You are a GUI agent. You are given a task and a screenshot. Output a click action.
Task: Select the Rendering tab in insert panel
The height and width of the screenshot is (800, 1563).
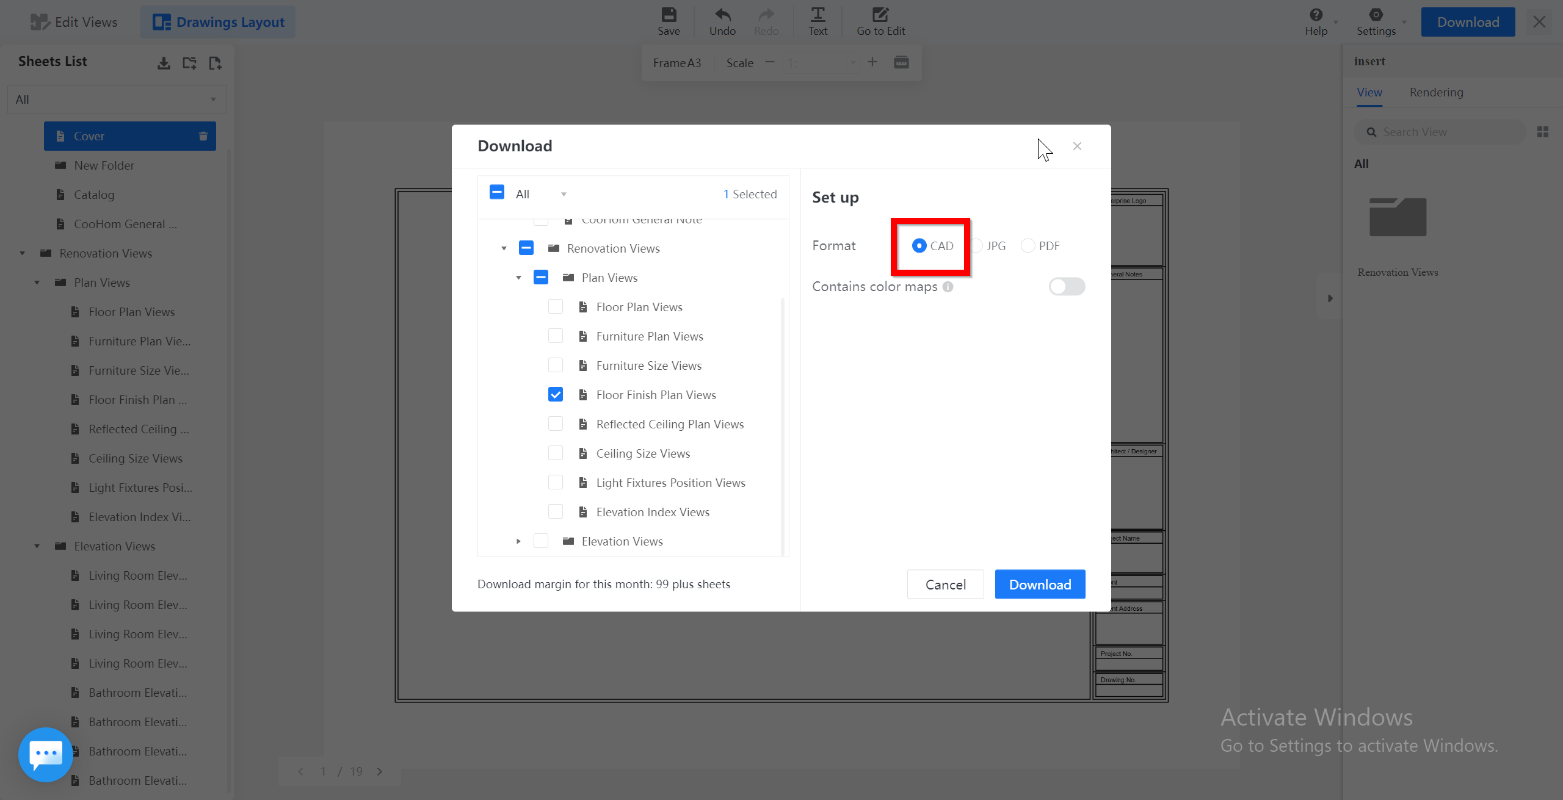coord(1436,92)
